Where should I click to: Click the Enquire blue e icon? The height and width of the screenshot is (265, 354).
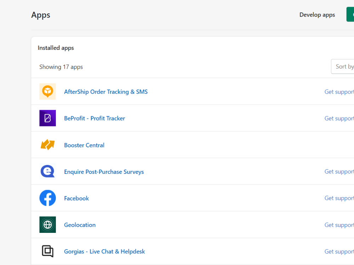click(47, 171)
